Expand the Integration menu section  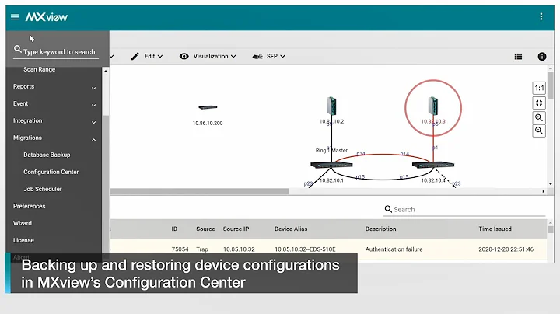pyautogui.click(x=54, y=121)
